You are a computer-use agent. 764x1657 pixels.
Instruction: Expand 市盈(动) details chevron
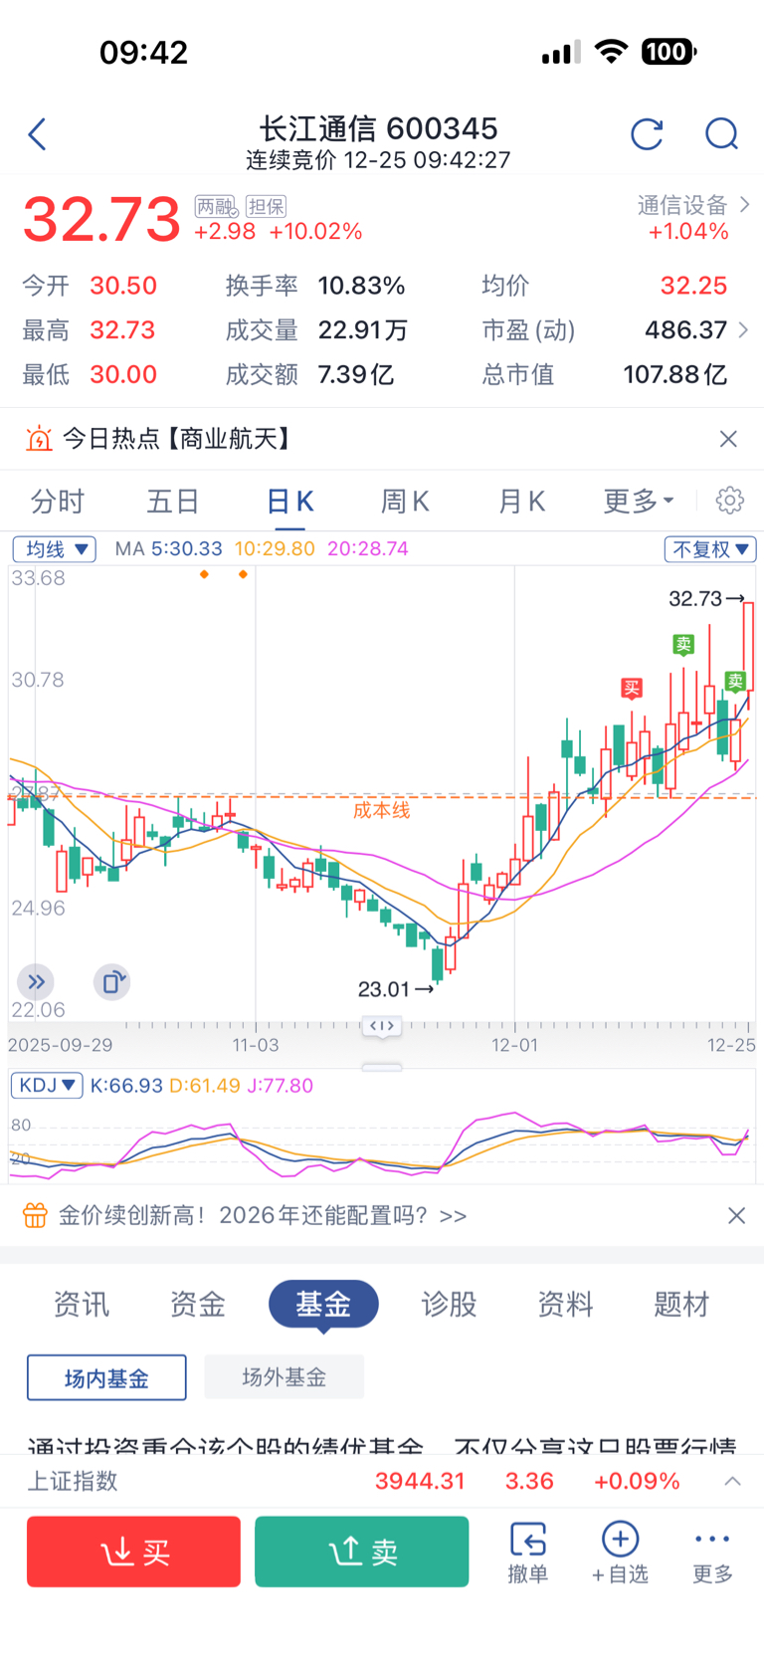click(743, 329)
